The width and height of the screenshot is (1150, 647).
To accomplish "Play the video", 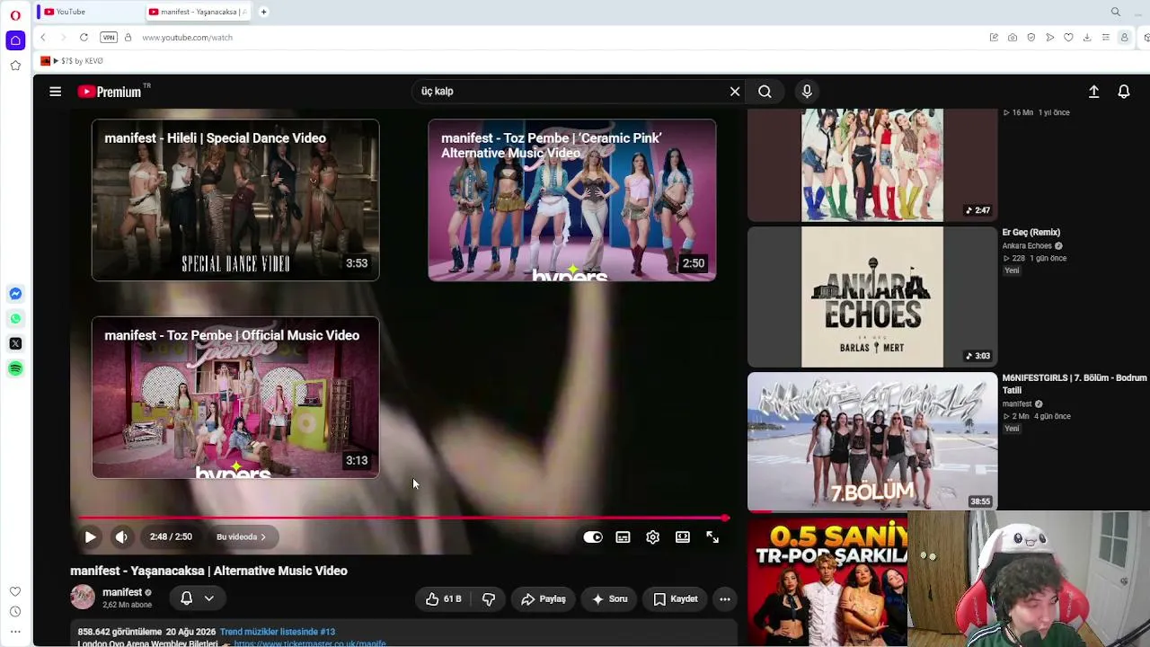I will click(x=90, y=537).
